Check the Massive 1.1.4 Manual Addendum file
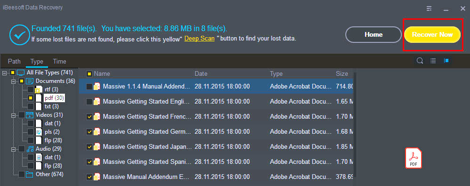 pos(89,86)
